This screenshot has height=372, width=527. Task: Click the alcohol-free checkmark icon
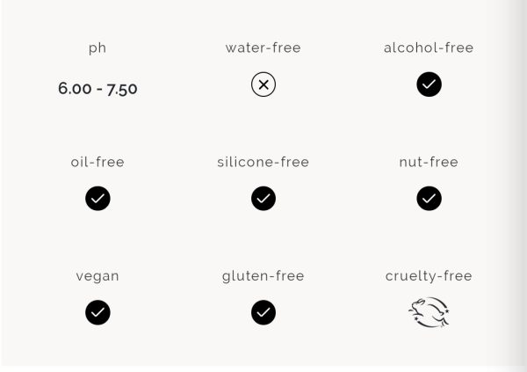click(429, 84)
